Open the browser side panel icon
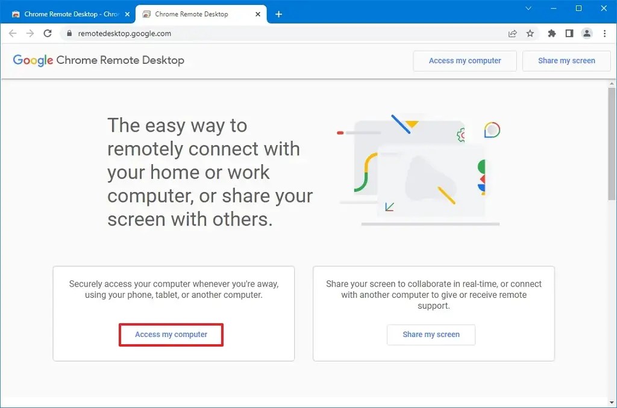The width and height of the screenshot is (617, 408). pyautogui.click(x=569, y=34)
